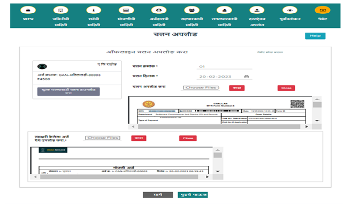Click the horizontal scrollbar track of the signed application preview
The height and width of the screenshot is (206, 344).
tap(119, 177)
